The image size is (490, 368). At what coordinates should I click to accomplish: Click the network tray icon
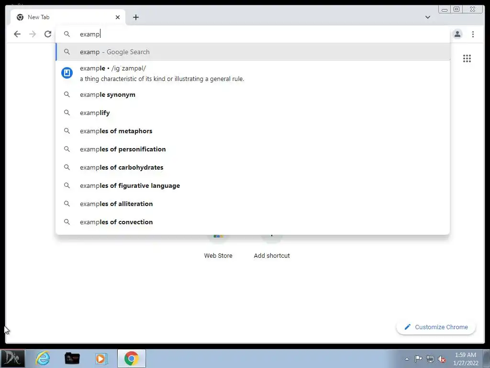click(430, 359)
